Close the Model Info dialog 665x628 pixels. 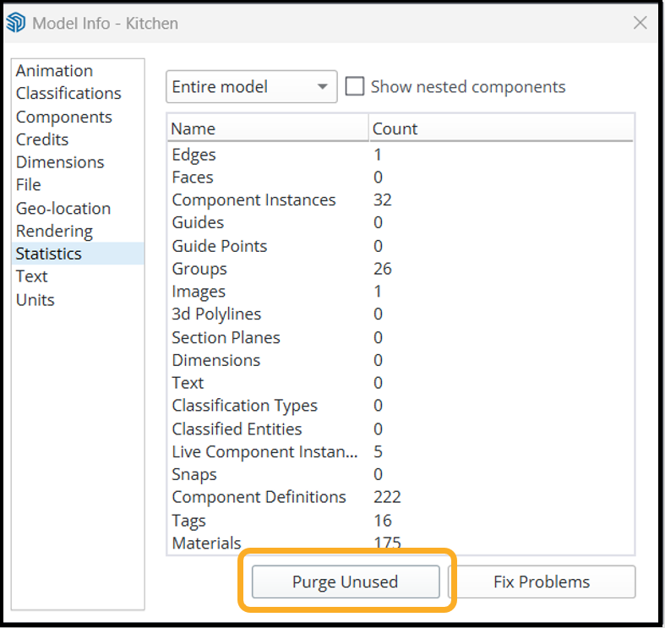(640, 23)
